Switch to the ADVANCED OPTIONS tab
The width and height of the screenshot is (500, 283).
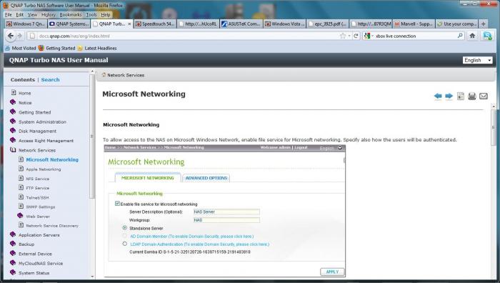(x=206, y=178)
